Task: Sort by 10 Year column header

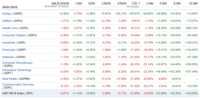Action: (x=193, y=3)
